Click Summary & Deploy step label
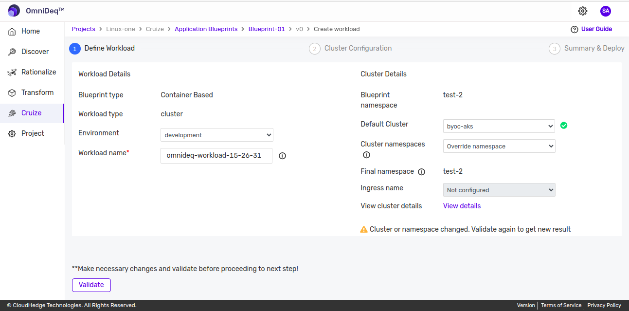 coord(594,48)
